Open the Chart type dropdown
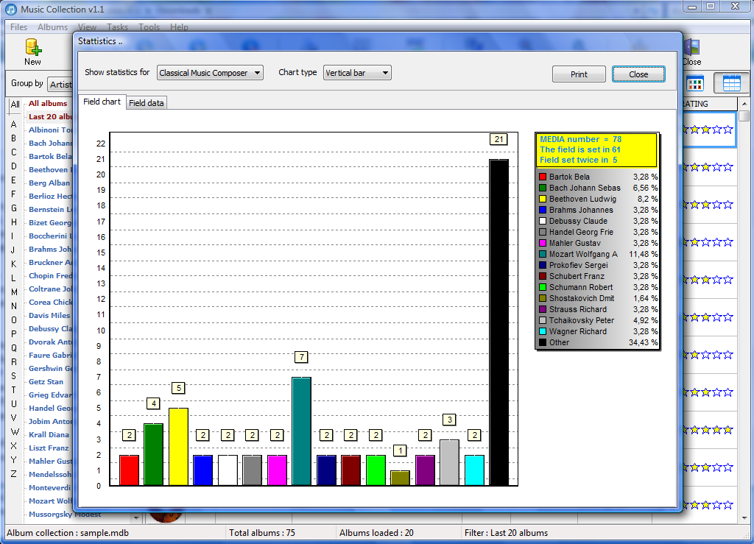This screenshot has width=754, height=544. click(357, 73)
